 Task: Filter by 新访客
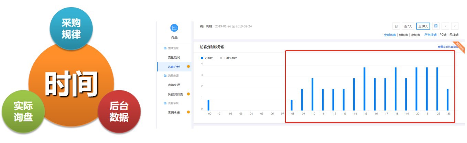403,35
